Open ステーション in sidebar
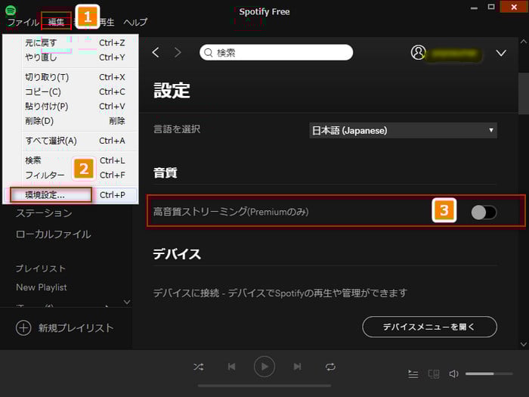The image size is (529, 397). 44,213
